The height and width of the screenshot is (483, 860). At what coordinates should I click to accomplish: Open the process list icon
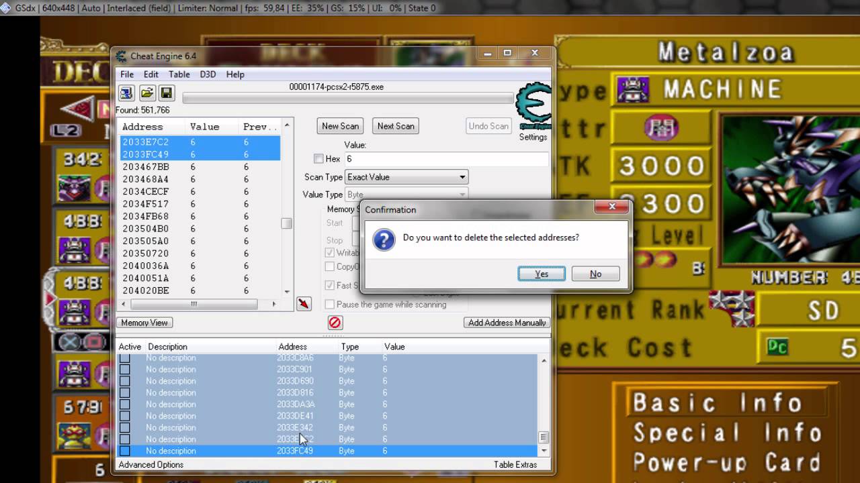tap(126, 93)
